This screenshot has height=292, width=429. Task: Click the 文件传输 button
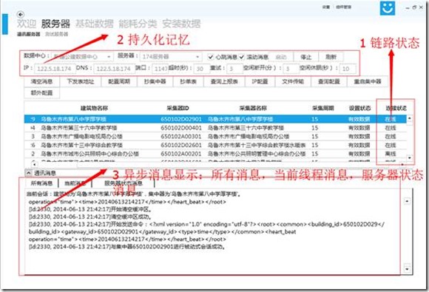(293, 81)
